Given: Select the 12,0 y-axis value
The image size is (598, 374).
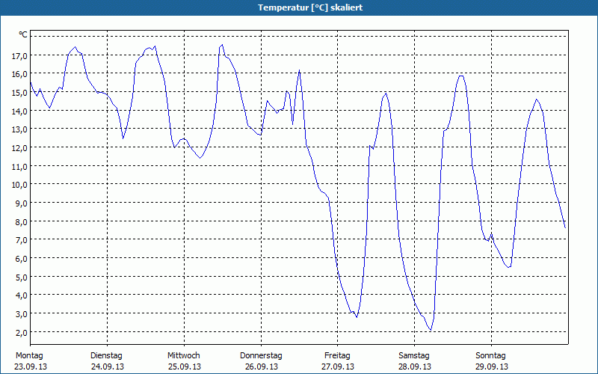Looking at the screenshot, I should tap(20, 148).
